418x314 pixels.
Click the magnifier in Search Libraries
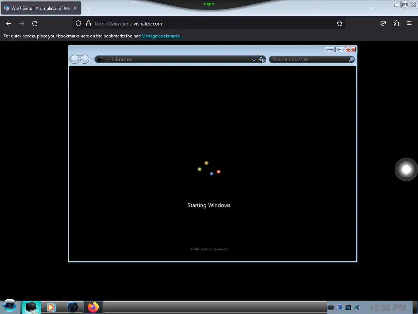click(x=351, y=59)
